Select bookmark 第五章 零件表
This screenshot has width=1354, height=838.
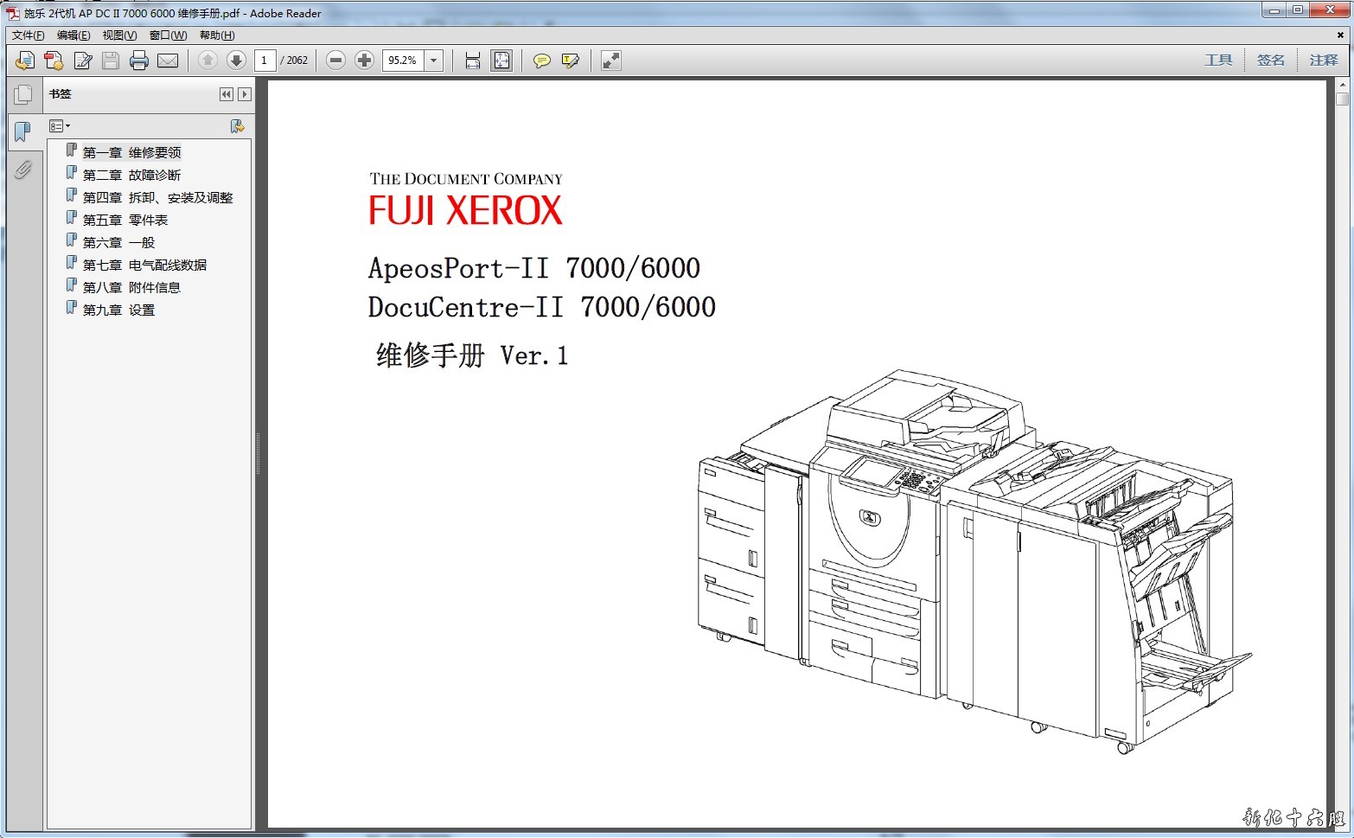coord(125,221)
